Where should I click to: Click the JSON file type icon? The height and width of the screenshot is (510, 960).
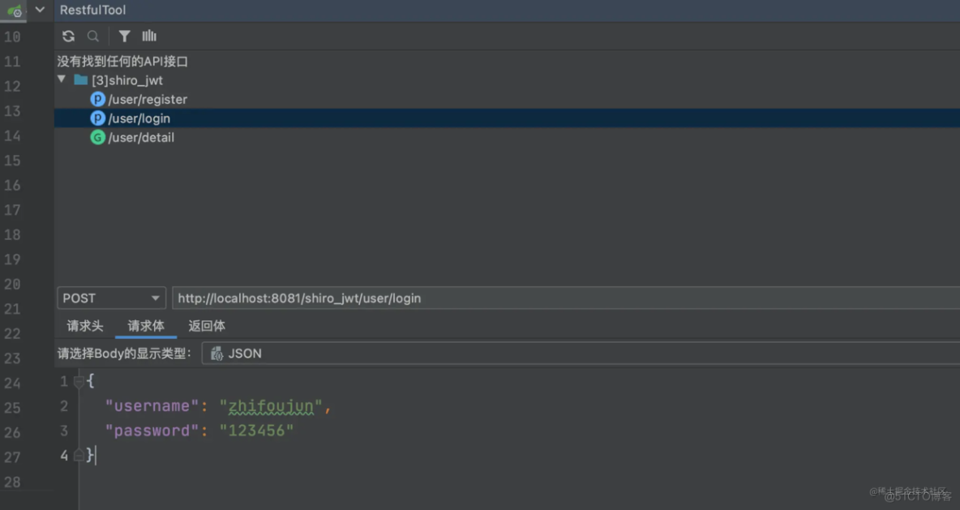[216, 354]
